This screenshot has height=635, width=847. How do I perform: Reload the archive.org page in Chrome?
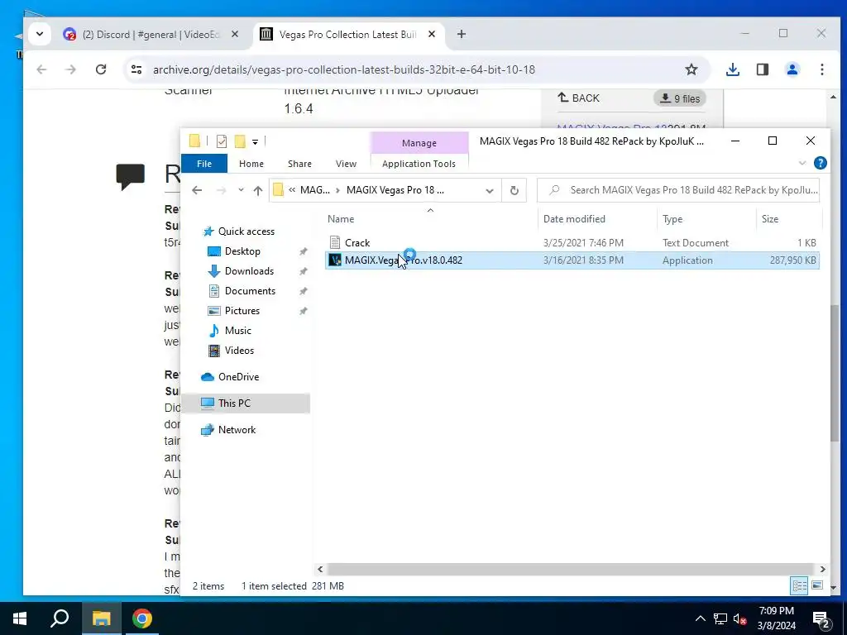[100, 69]
